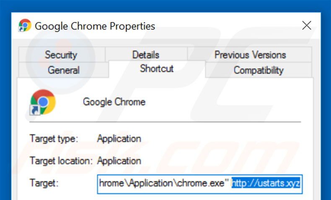Open the Details tab
Image resolution: width=331 pixels, height=200 pixels.
click(146, 55)
